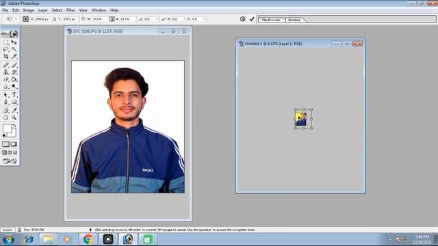This screenshot has width=438, height=246.
Task: Click the reference point locator grid
Action: tap(26, 19)
